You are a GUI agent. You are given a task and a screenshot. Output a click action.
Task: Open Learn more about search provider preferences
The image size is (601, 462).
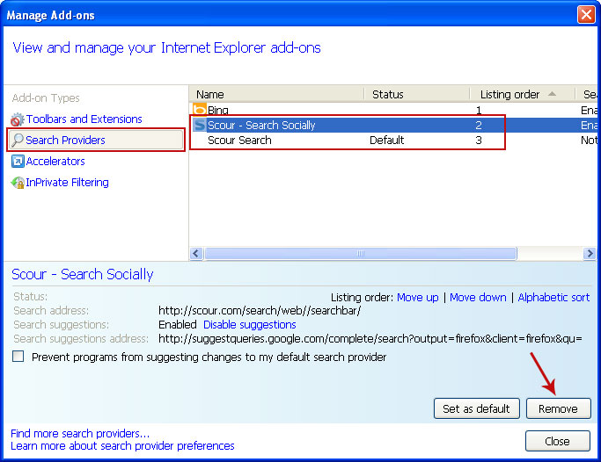[x=122, y=446]
